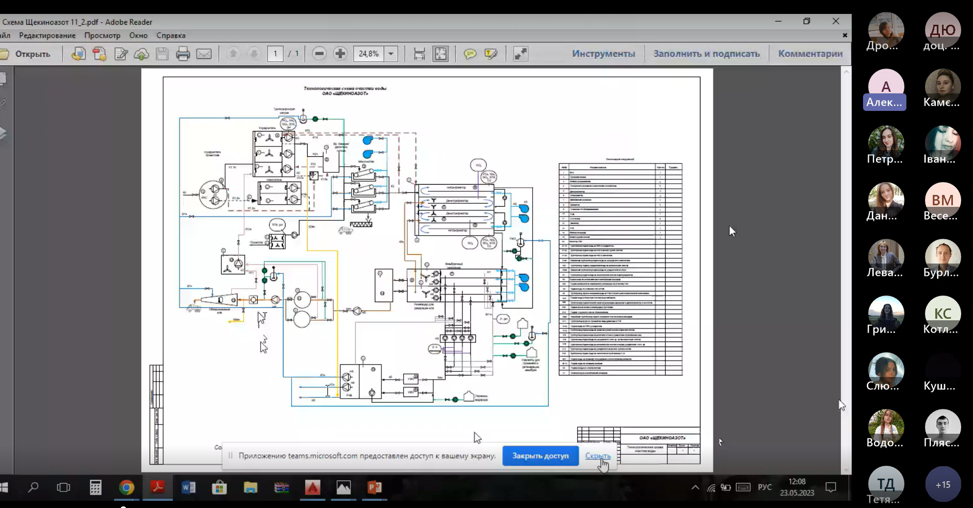Click the Открыть toolbar button
973x508 pixels.
click(26, 54)
